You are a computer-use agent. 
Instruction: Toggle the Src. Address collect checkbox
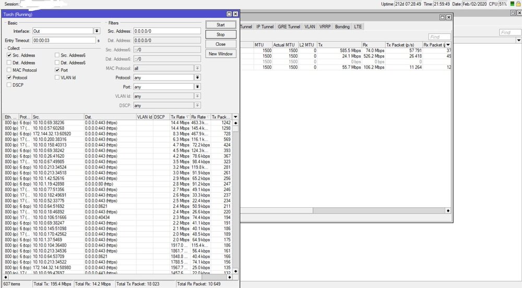point(9,55)
